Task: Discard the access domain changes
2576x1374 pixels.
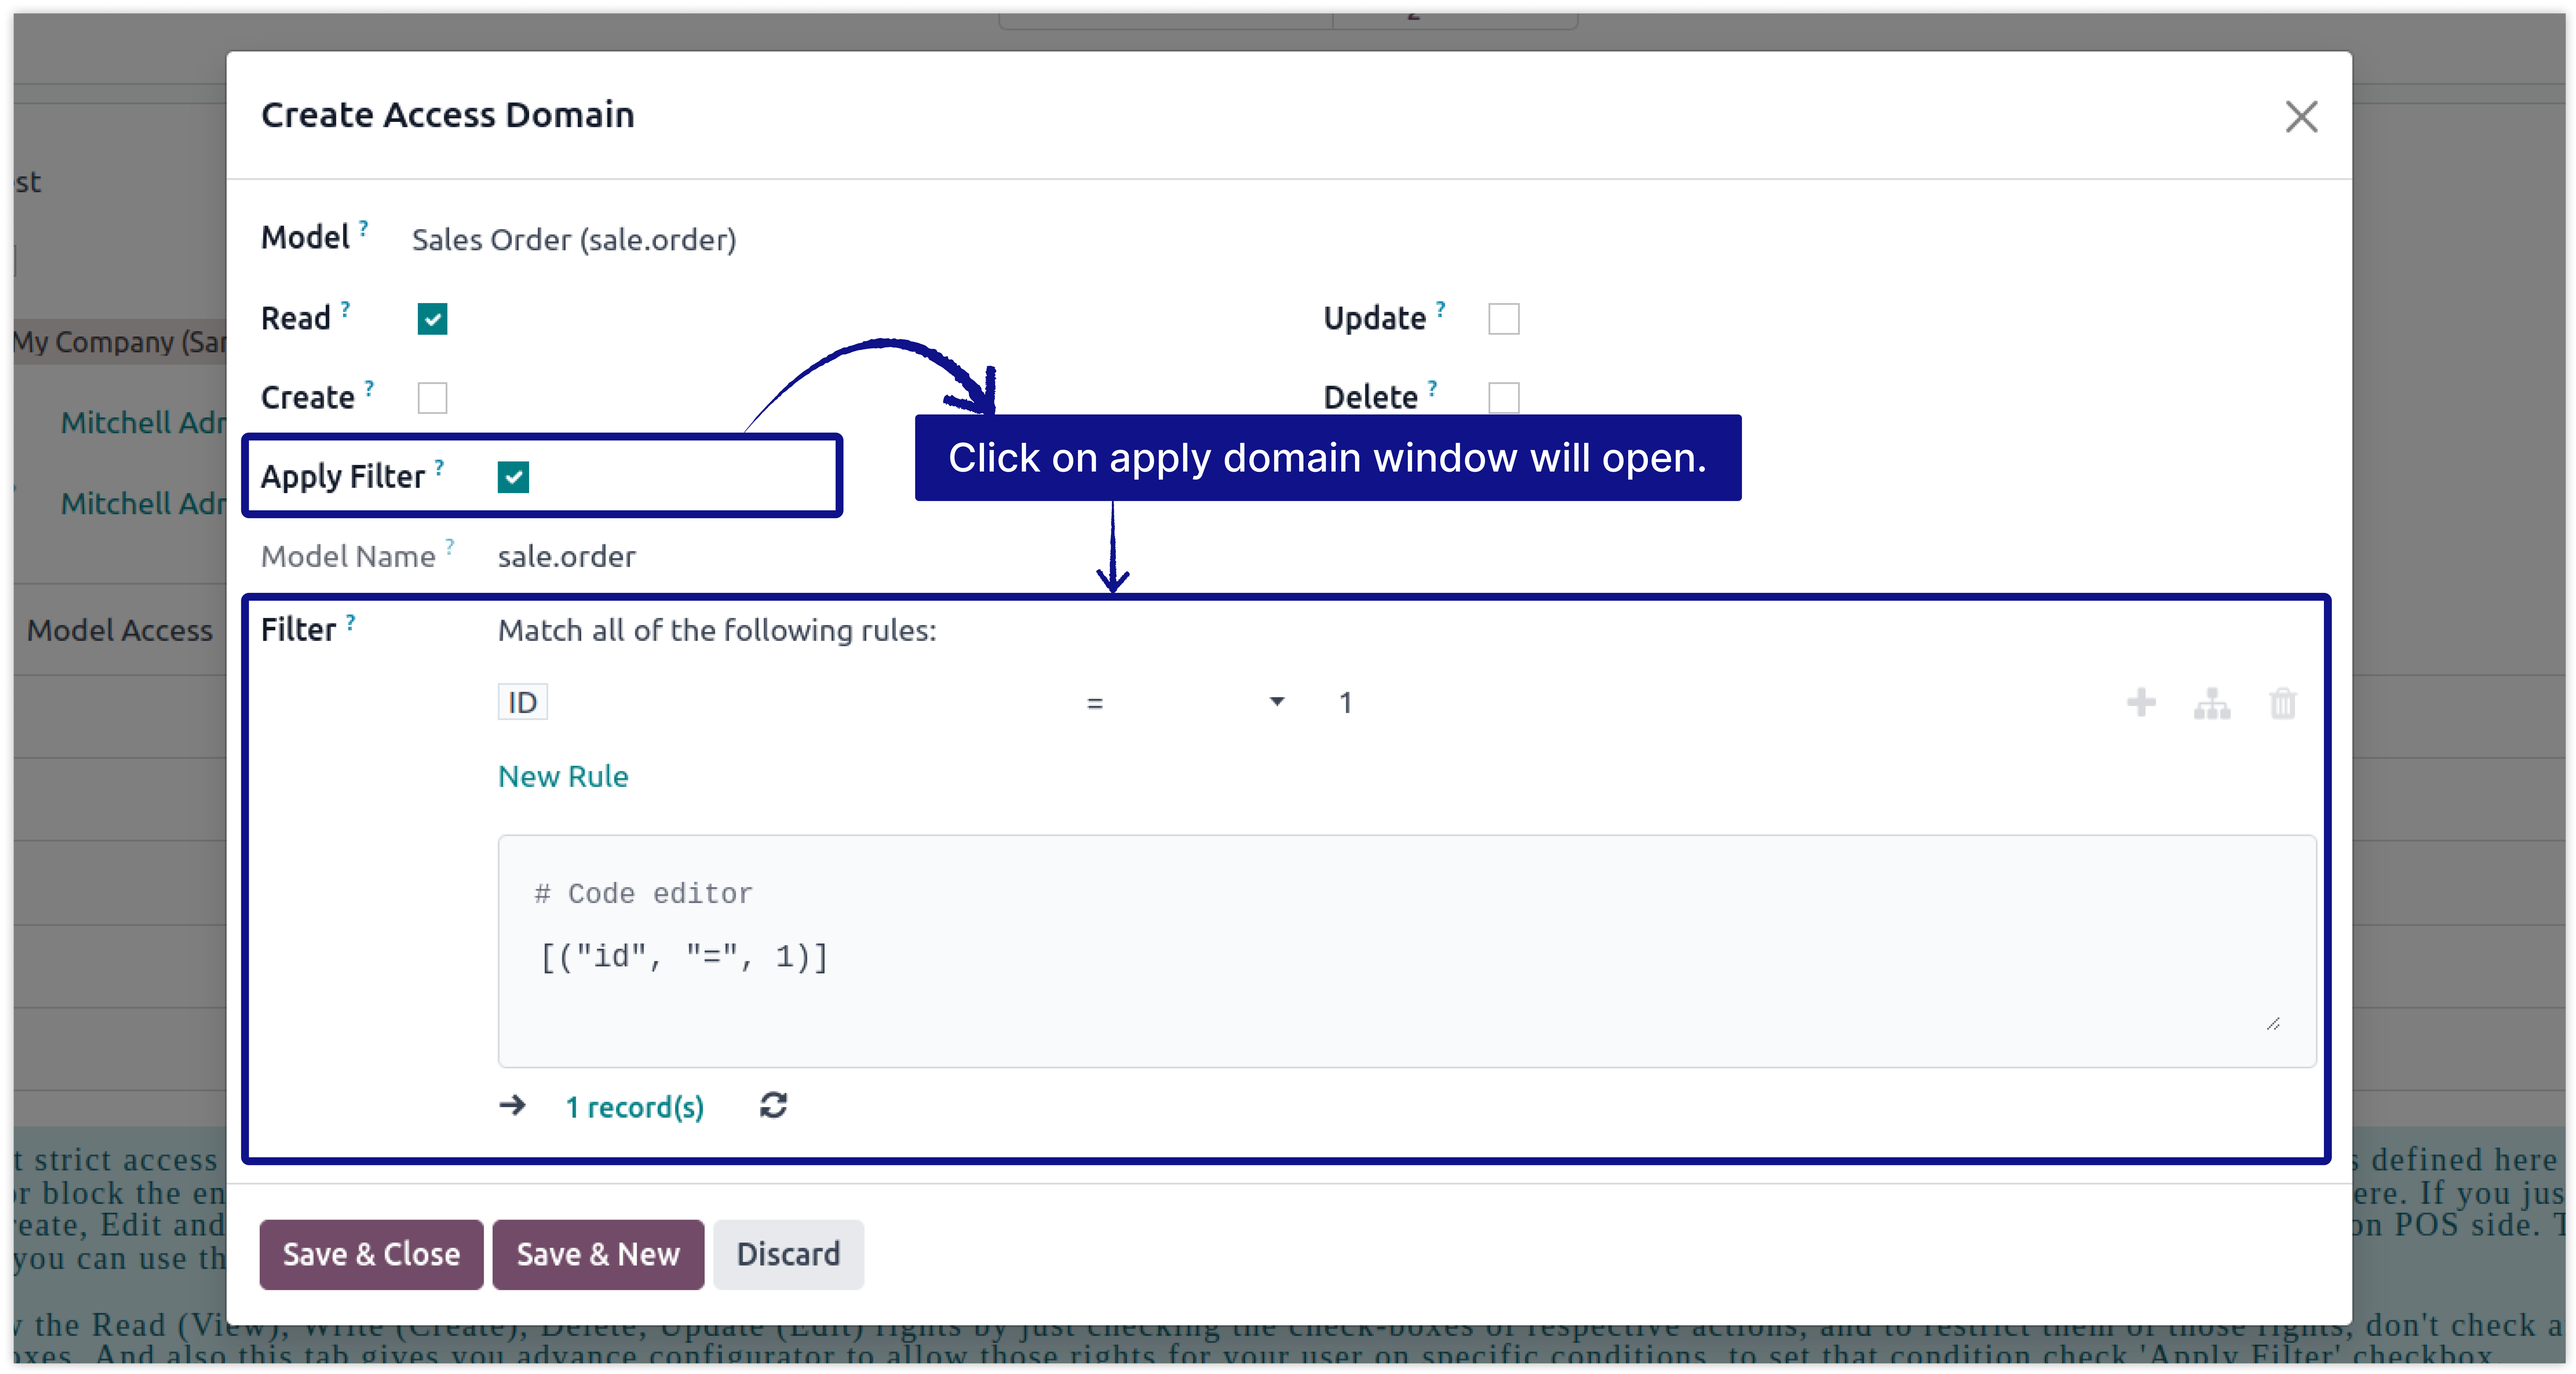Action: pos(788,1254)
